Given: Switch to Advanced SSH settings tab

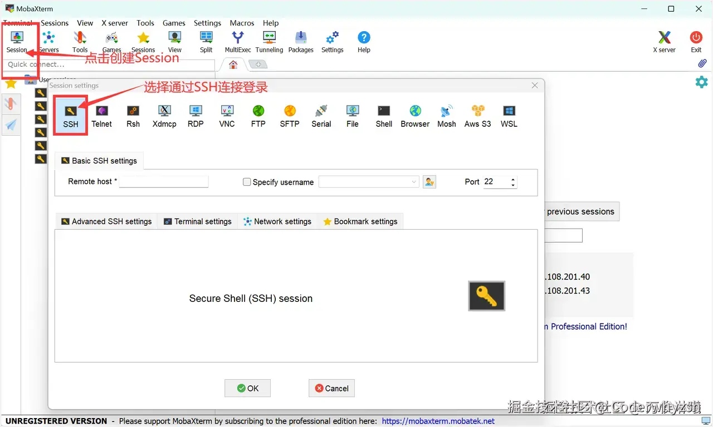Looking at the screenshot, I should [x=106, y=221].
